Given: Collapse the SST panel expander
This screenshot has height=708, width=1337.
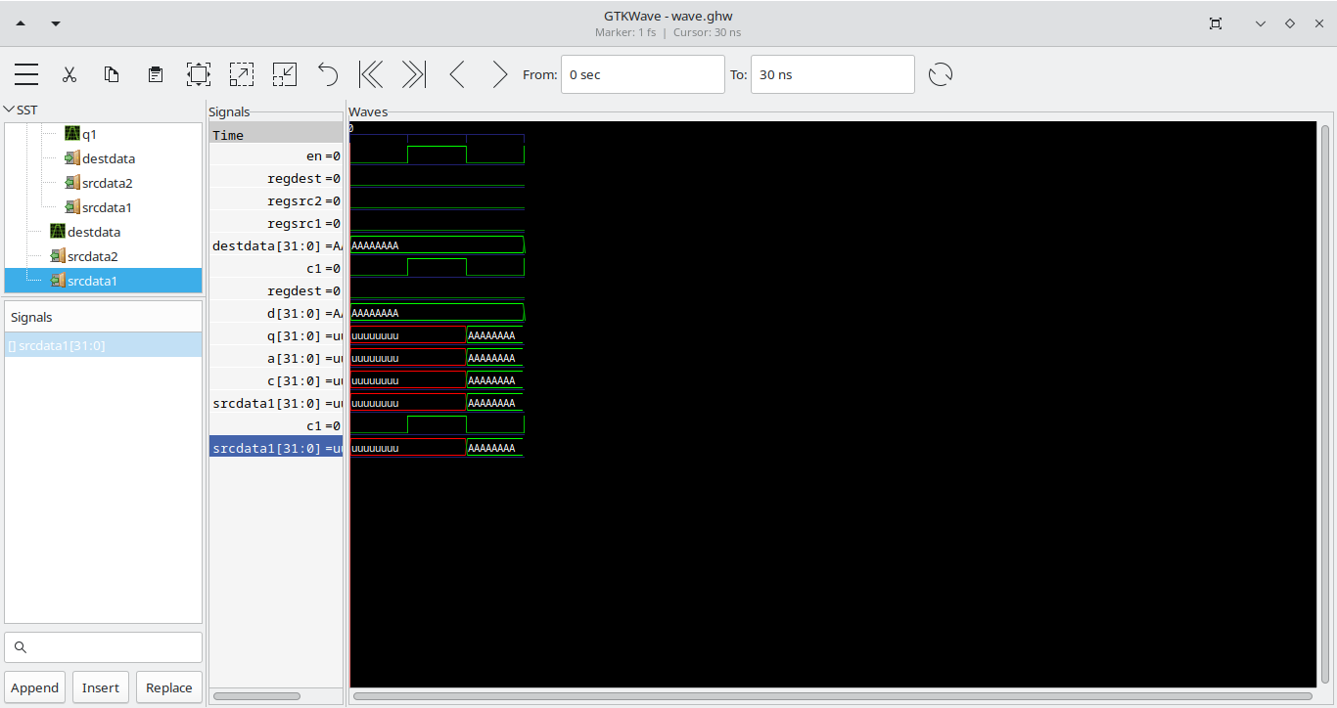Looking at the screenshot, I should (x=10, y=110).
